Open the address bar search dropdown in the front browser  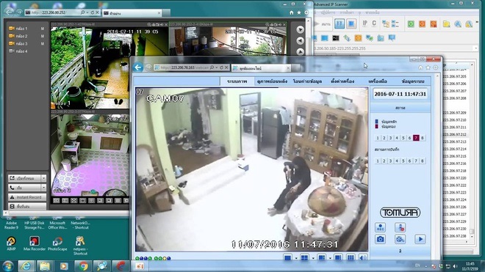pyautogui.click(x=217, y=67)
